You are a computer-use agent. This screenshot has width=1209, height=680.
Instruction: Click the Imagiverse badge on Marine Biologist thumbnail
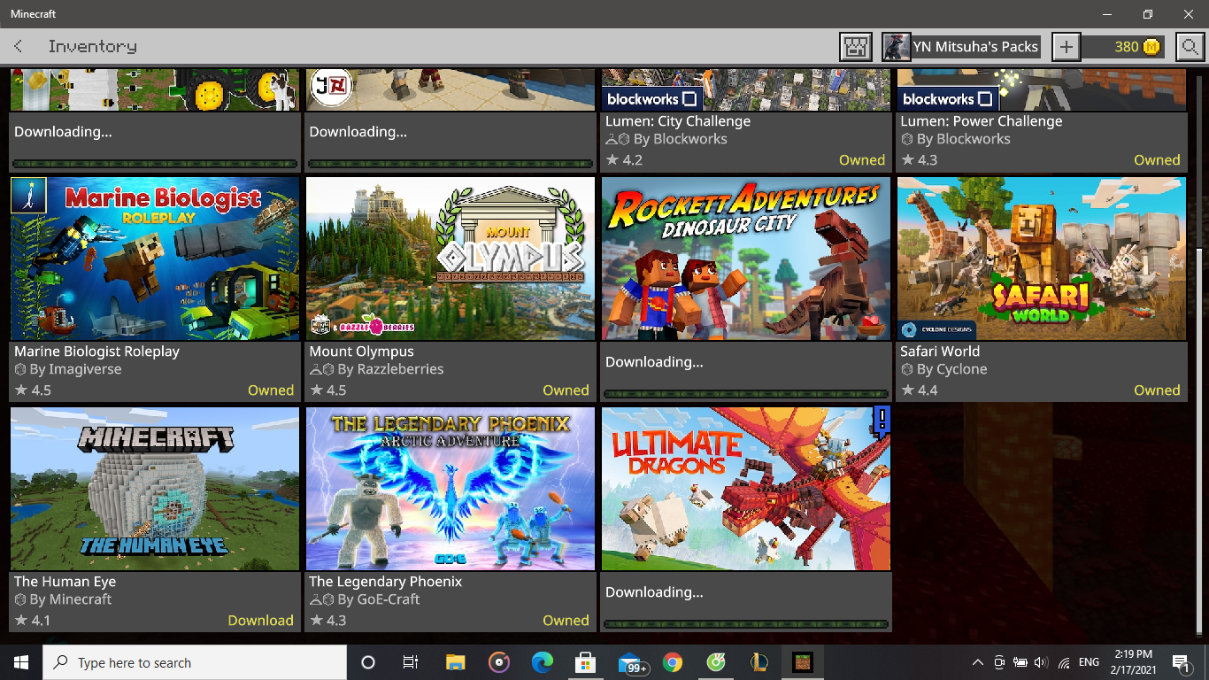pyautogui.click(x=27, y=195)
